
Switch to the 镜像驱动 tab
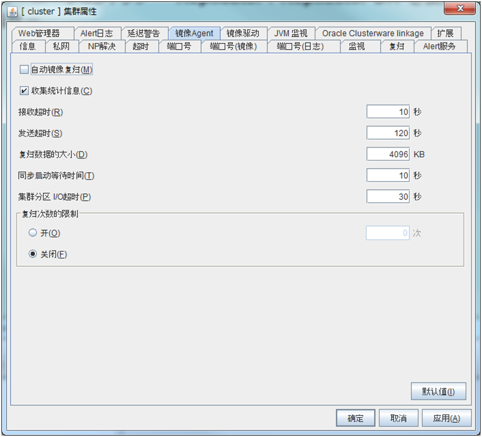click(x=243, y=33)
